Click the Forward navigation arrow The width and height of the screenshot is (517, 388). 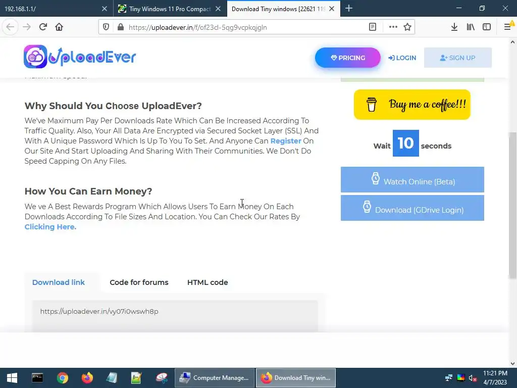pyautogui.click(x=27, y=27)
